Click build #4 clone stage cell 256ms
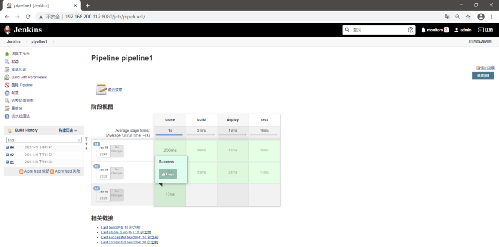The image size is (499, 247). coord(170,150)
